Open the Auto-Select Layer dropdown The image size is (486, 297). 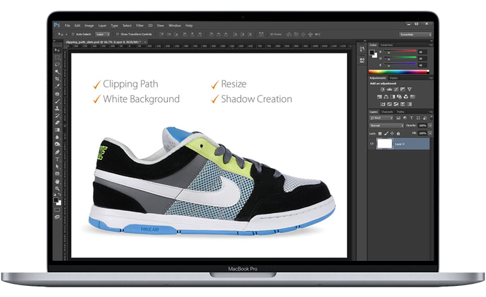103,35
